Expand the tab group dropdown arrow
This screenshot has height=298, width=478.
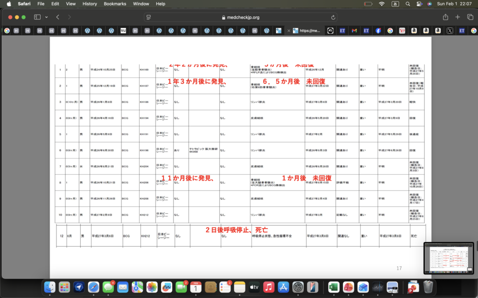46,17
